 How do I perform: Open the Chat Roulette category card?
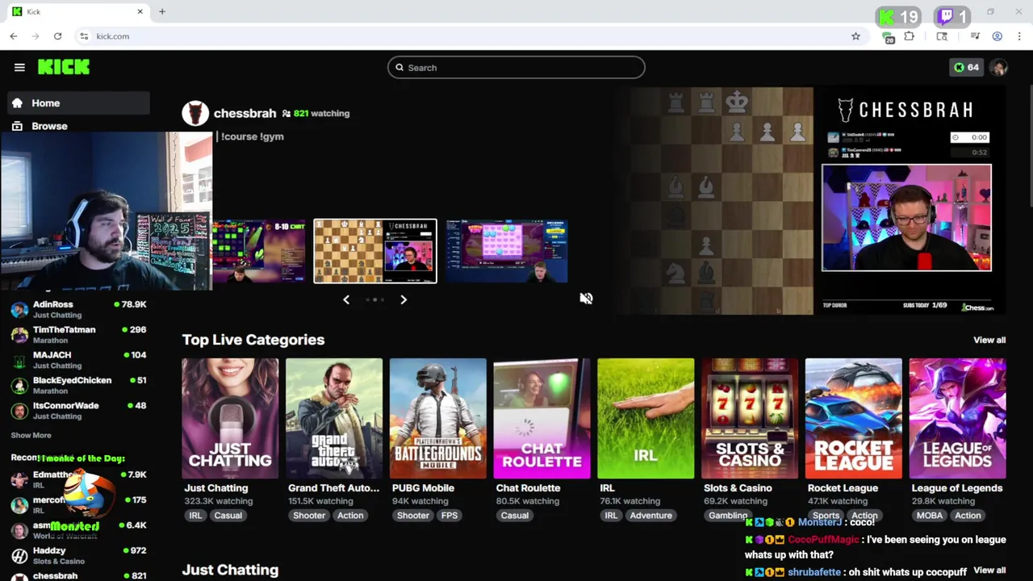(x=542, y=419)
